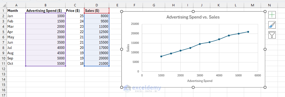
Task: Select row 1 header
Action: 3,11
